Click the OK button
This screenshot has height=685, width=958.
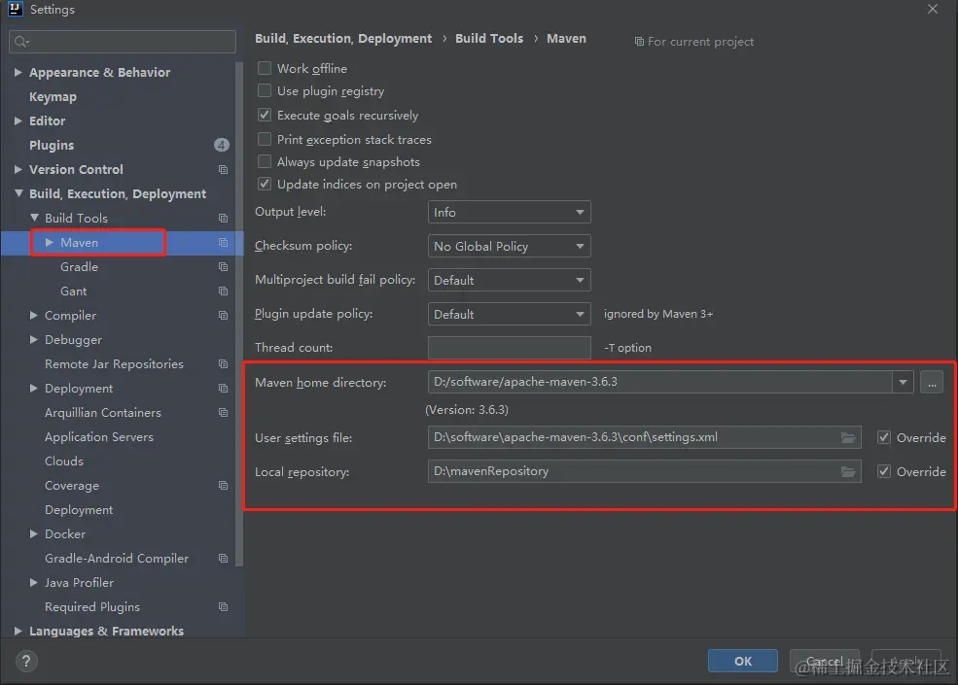point(743,661)
